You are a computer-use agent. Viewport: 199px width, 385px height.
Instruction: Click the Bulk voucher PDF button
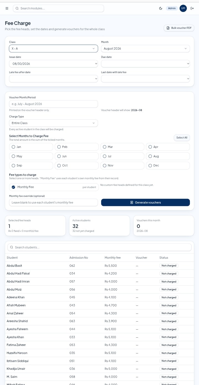179,28
